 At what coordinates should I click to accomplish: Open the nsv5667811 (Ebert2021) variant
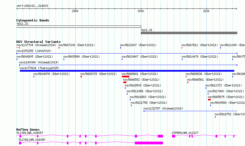coord(200,45)
